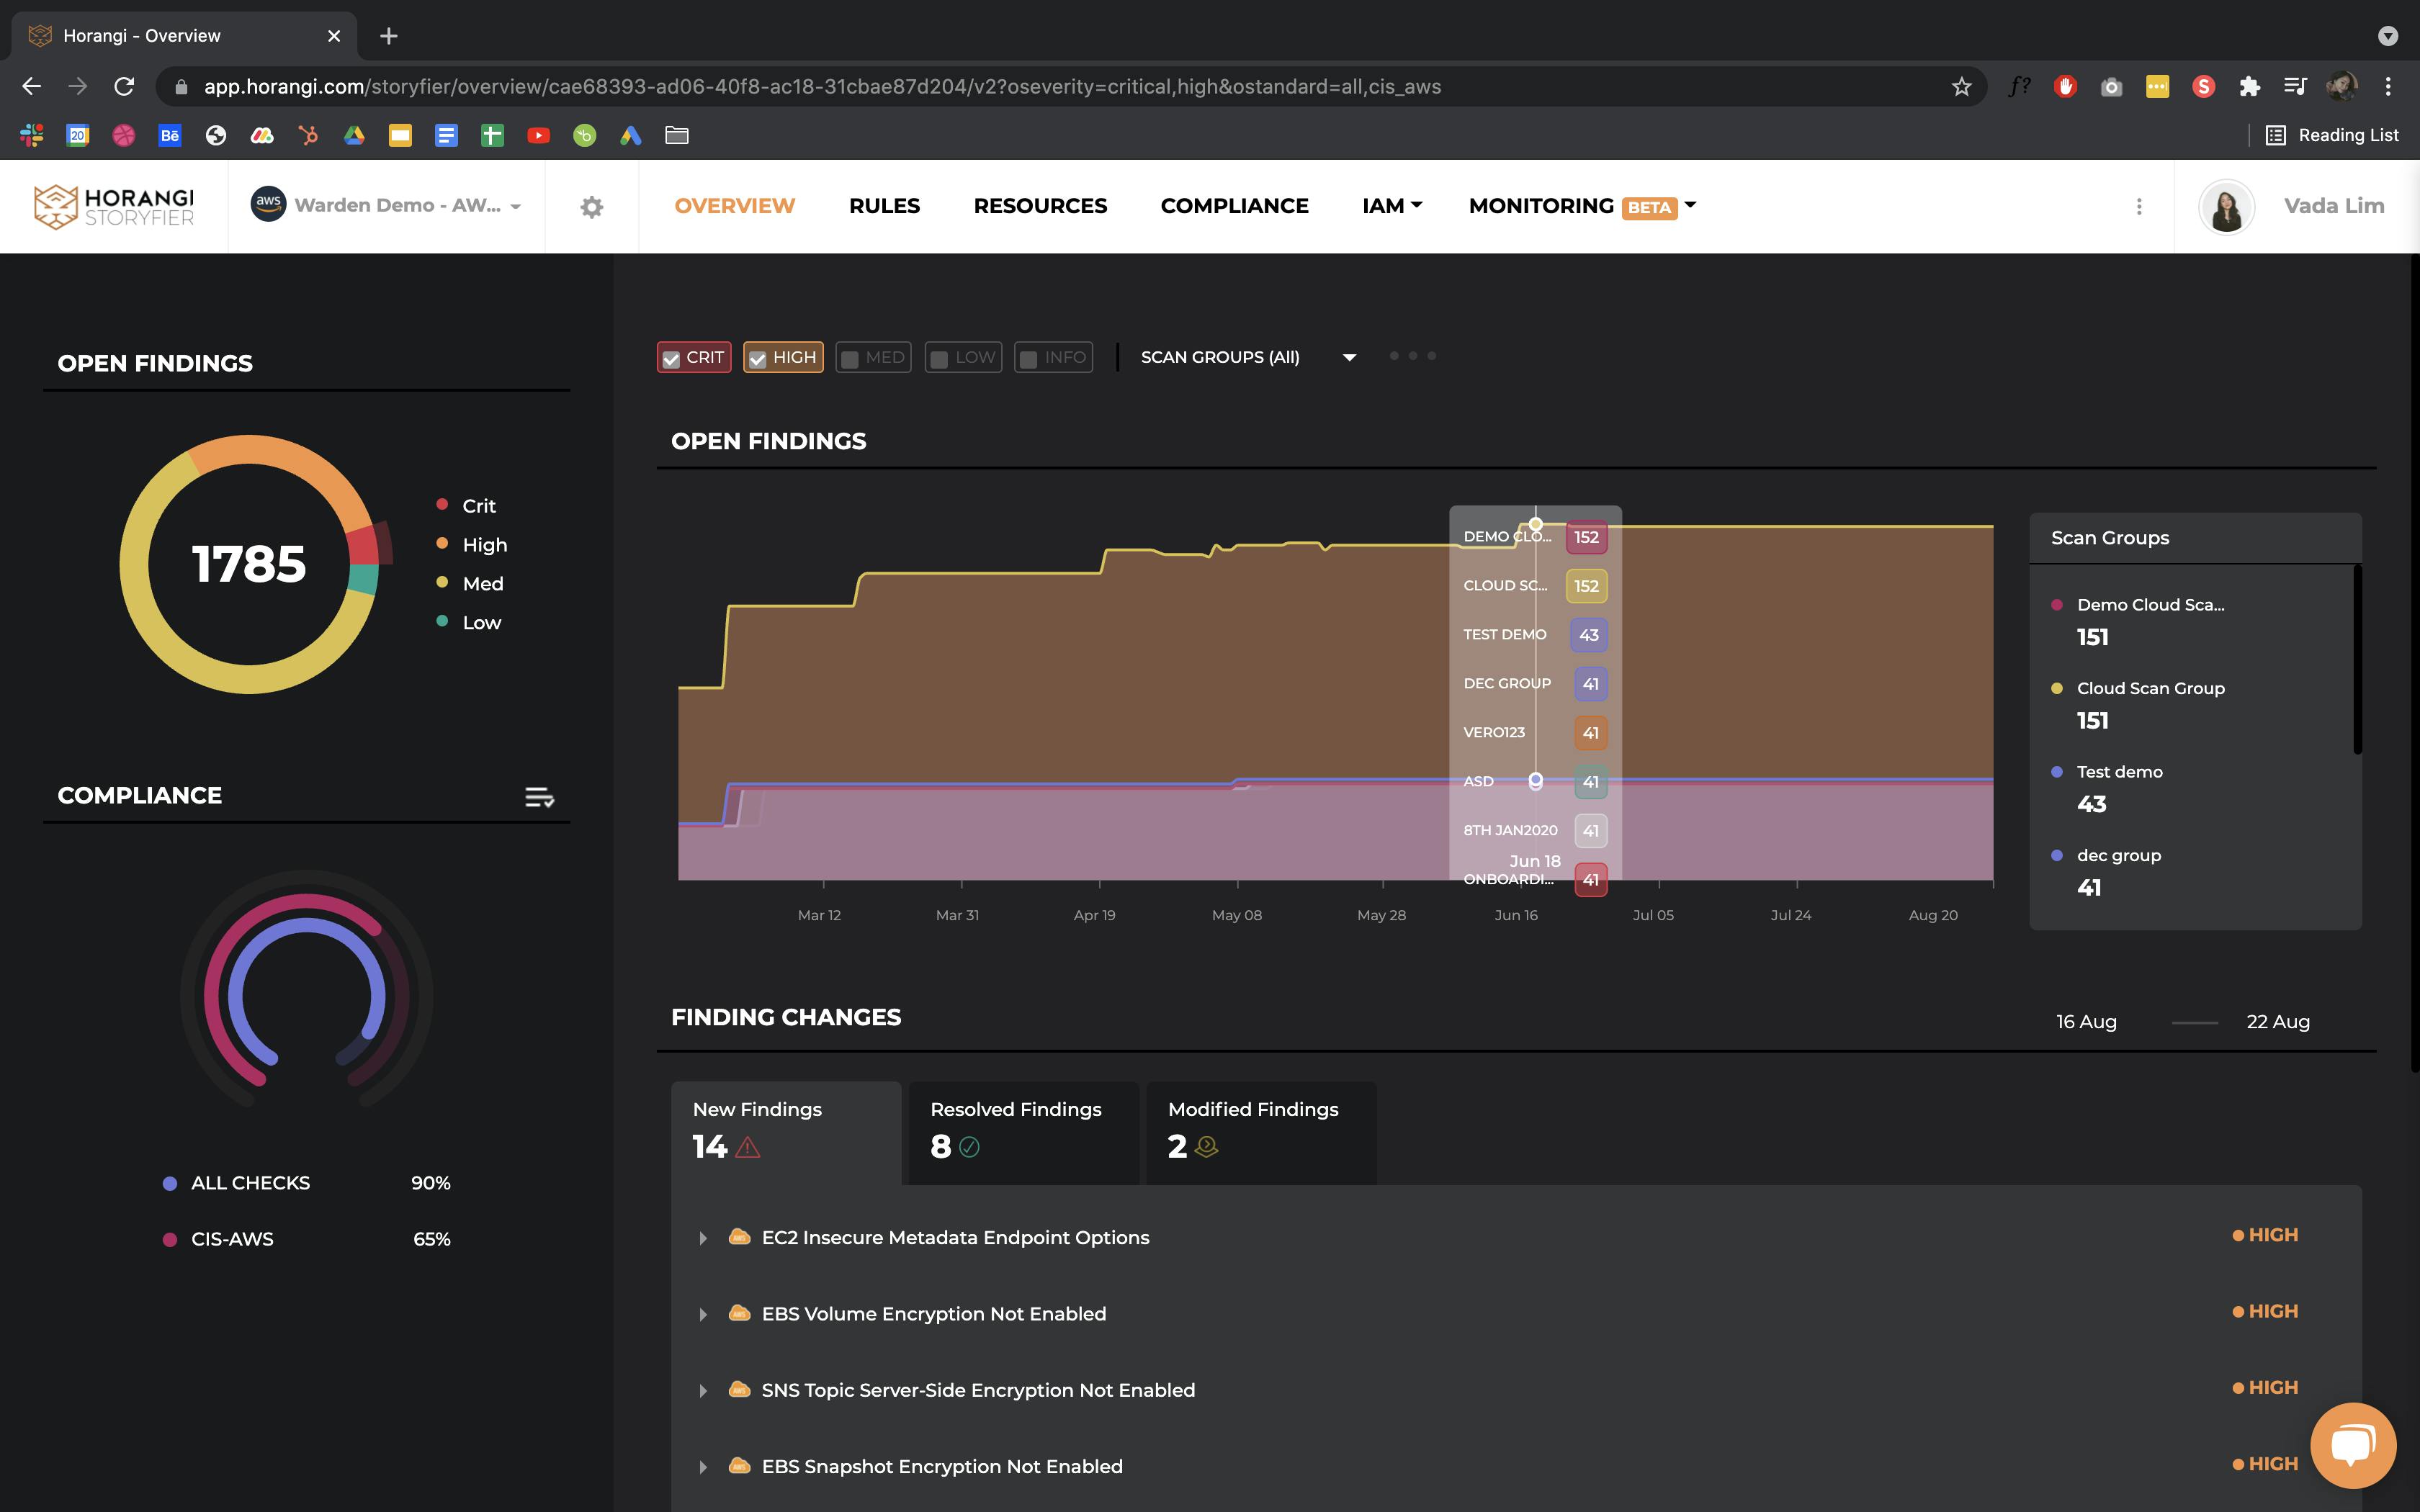Open the bookmarks folder icon

[x=677, y=135]
